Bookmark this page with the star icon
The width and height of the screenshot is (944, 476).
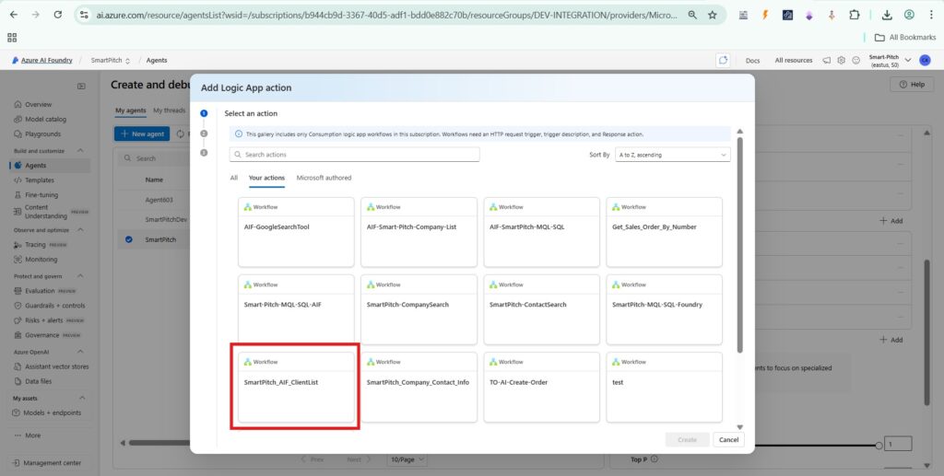coord(712,15)
